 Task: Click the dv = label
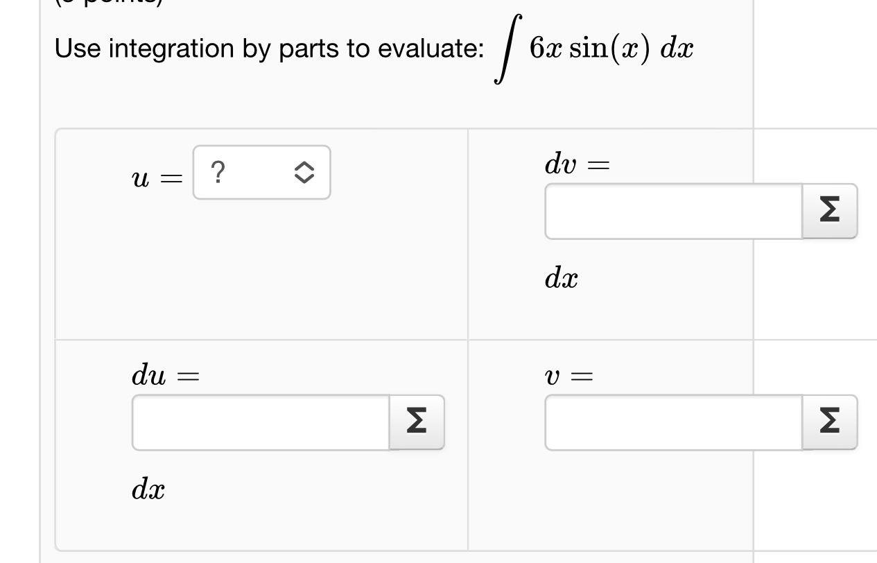(x=577, y=164)
